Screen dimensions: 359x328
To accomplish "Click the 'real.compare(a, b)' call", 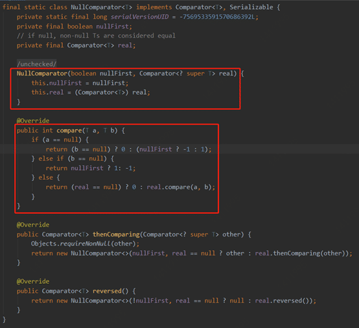I will [x=179, y=187].
